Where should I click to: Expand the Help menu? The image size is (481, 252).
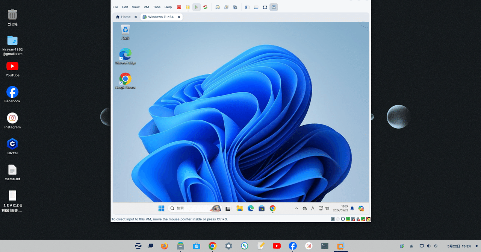168,7
